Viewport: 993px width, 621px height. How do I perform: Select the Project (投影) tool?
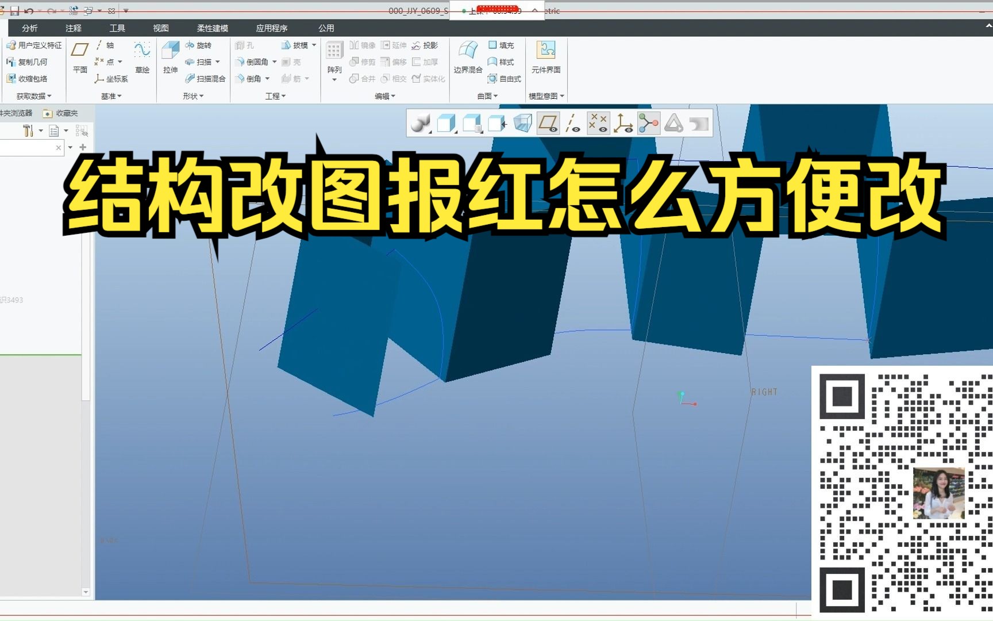click(425, 45)
